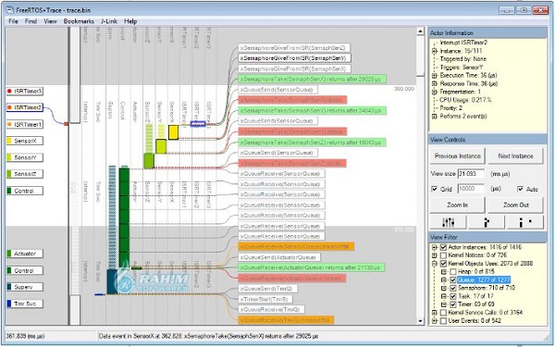The width and height of the screenshot is (555, 347).
Task: Open the J-Link menu
Action: pos(109,21)
